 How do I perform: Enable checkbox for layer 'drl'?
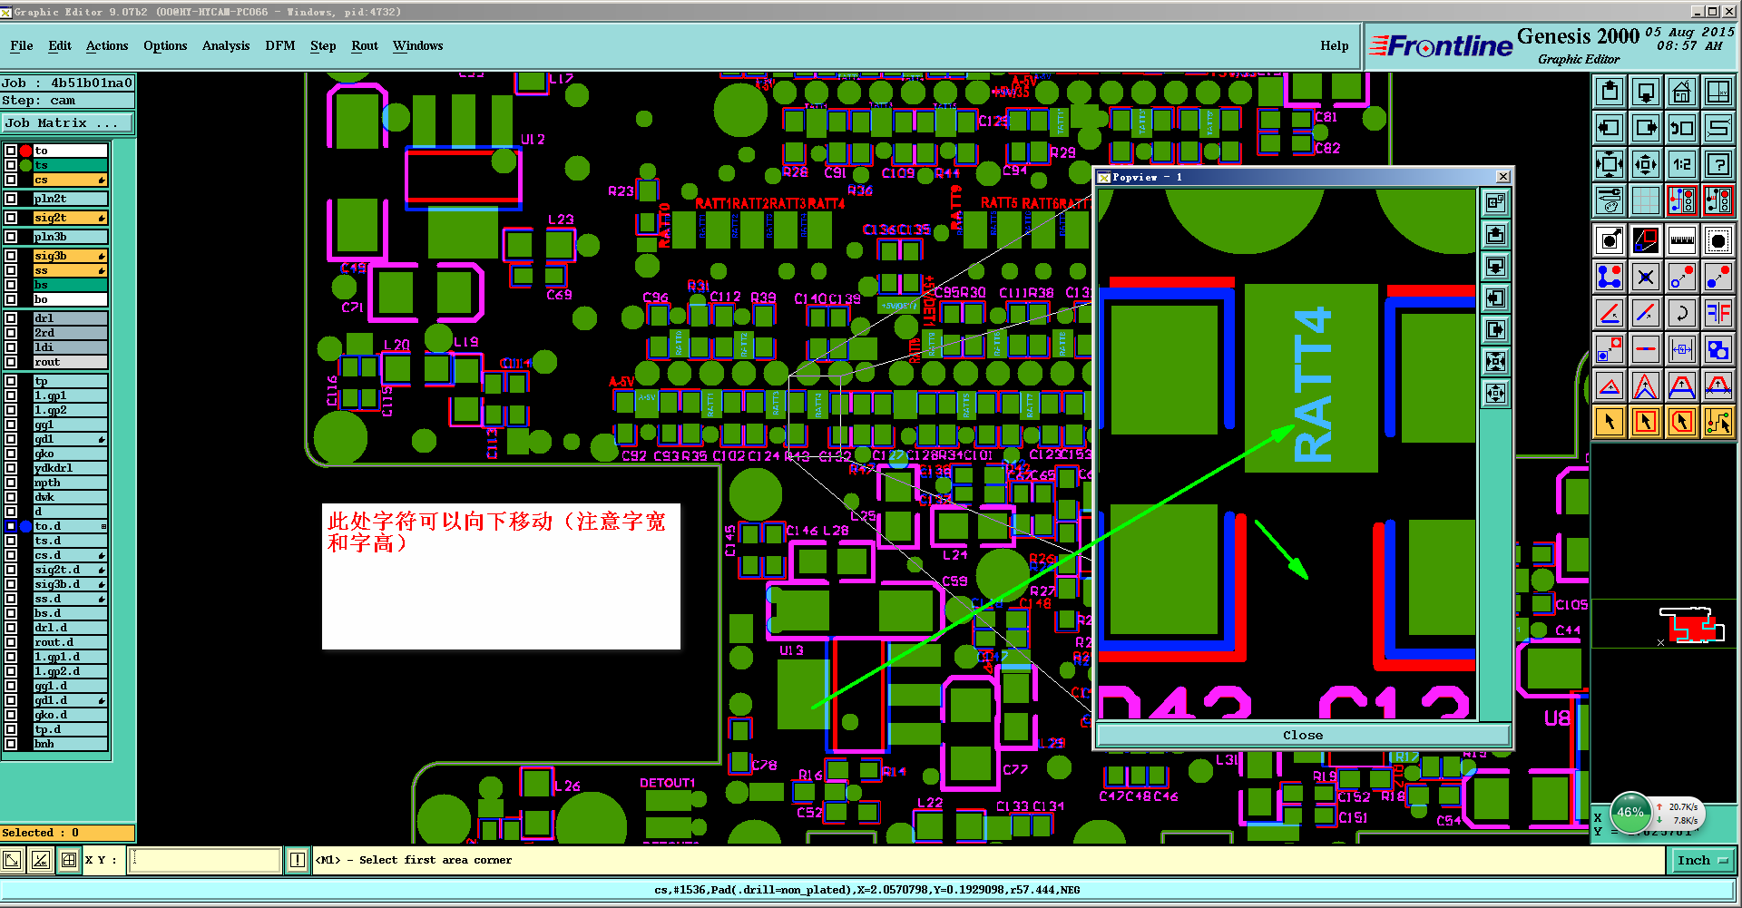coord(11,318)
